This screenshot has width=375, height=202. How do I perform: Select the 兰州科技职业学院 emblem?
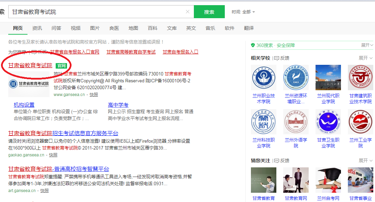264,122
